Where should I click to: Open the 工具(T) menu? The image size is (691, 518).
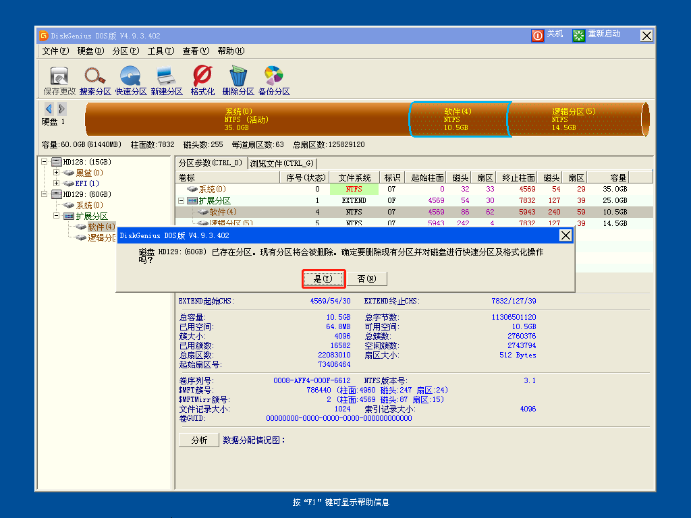(161, 51)
